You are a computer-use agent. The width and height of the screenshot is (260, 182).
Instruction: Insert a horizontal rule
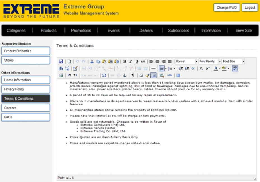pos(154,68)
